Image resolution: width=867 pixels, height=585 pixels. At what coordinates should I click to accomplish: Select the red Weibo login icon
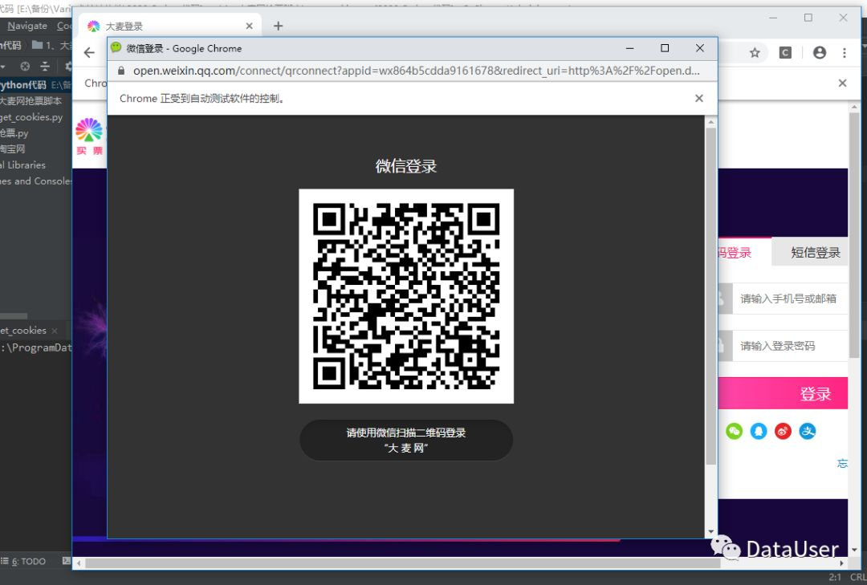[x=783, y=431]
